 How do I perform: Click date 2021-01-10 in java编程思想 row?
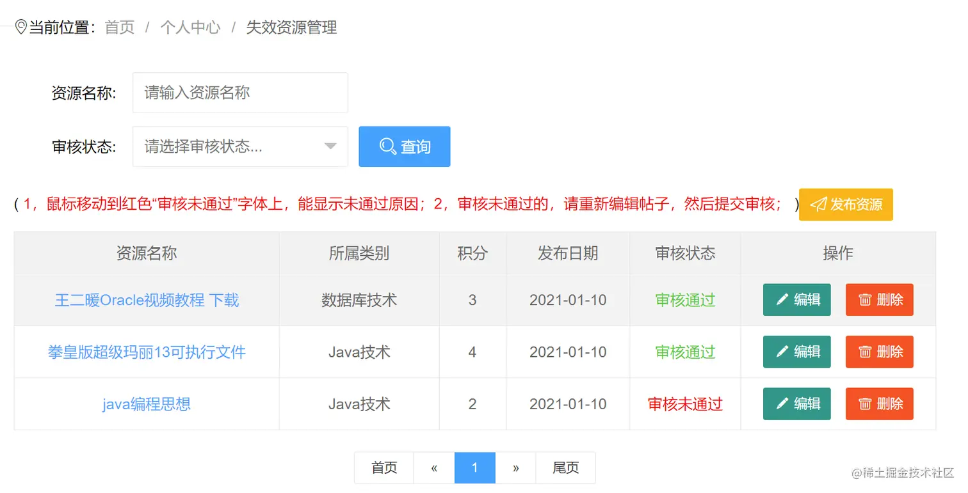point(568,404)
